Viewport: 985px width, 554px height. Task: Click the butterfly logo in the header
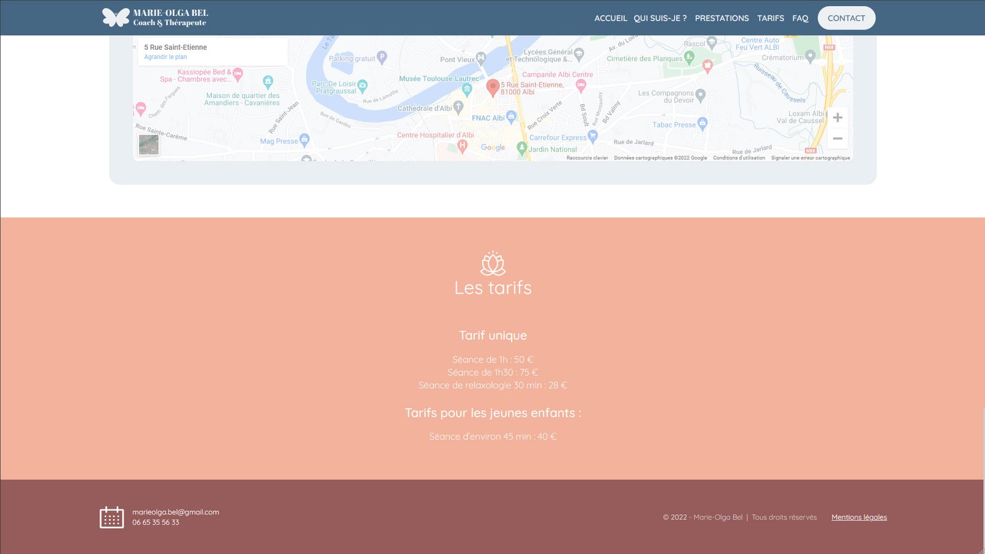tap(116, 17)
